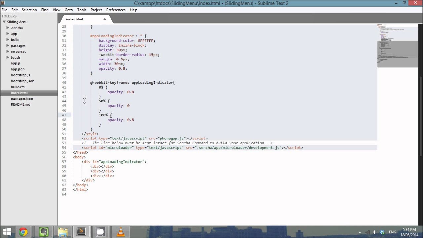This screenshot has height=238, width=423.
Task: Click the Dropbox tray icon
Action: pyautogui.click(x=382, y=232)
